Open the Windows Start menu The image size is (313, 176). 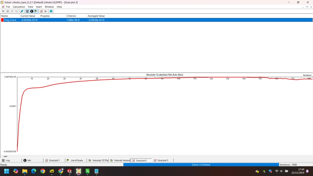pos(7,171)
